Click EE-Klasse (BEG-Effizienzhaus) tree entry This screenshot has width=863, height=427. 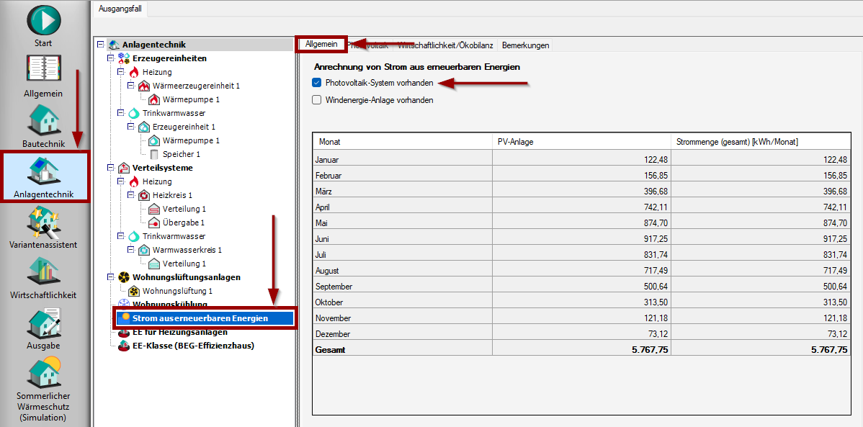(192, 345)
